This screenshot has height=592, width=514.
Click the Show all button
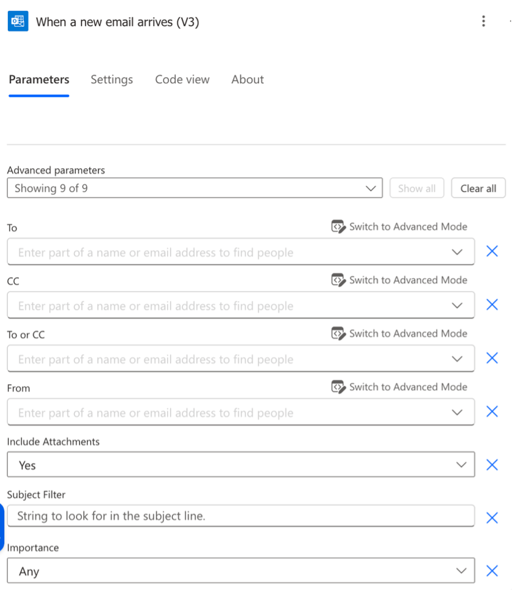[x=417, y=188]
